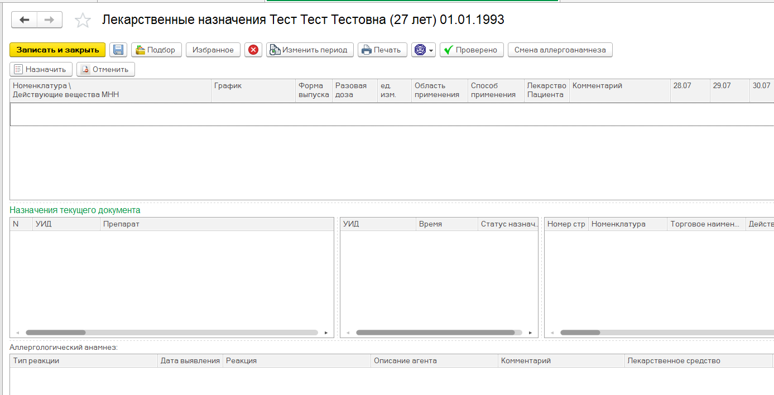Screen dimensions: 774x395
Task: Click Отменить to cancel prescription
Action: 105,69
